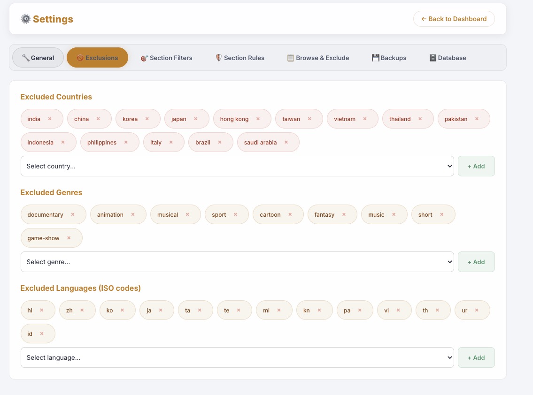Click the x on zh language tag

82,311
